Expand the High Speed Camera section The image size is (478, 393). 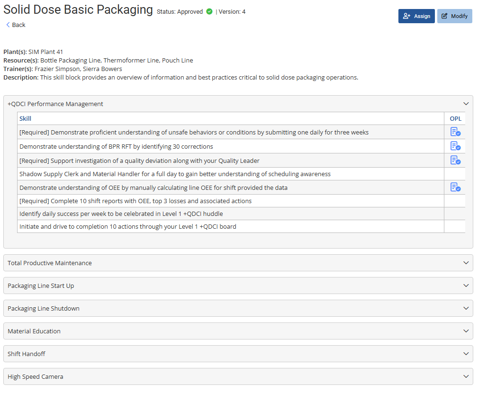tap(466, 376)
